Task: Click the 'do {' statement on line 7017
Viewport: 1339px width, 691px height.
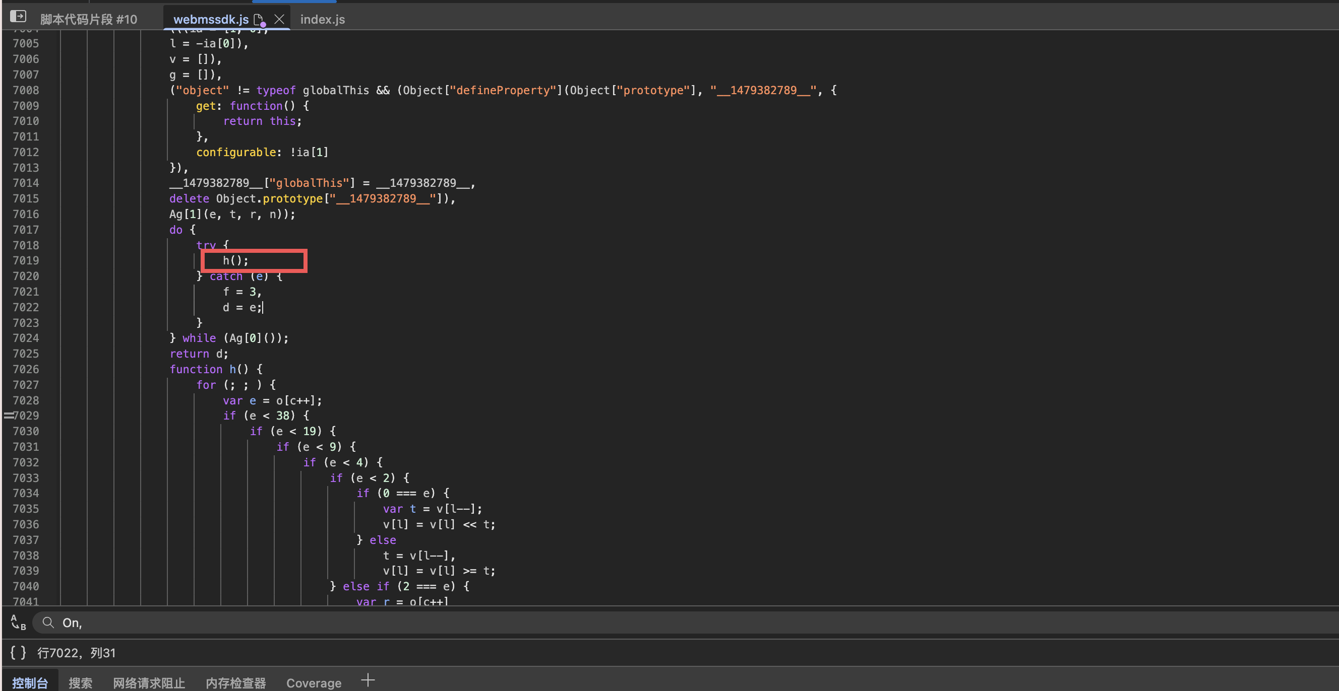Action: (x=182, y=230)
